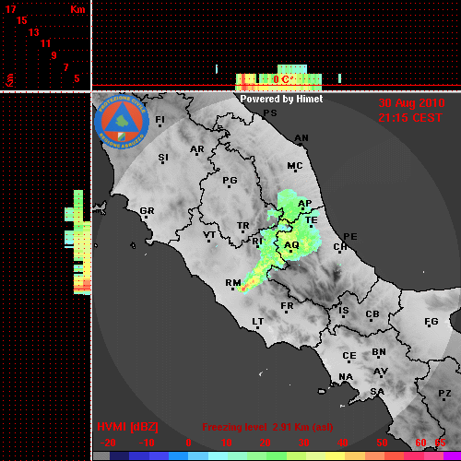Click the '0' dBZ scale value

pyautogui.click(x=189, y=443)
